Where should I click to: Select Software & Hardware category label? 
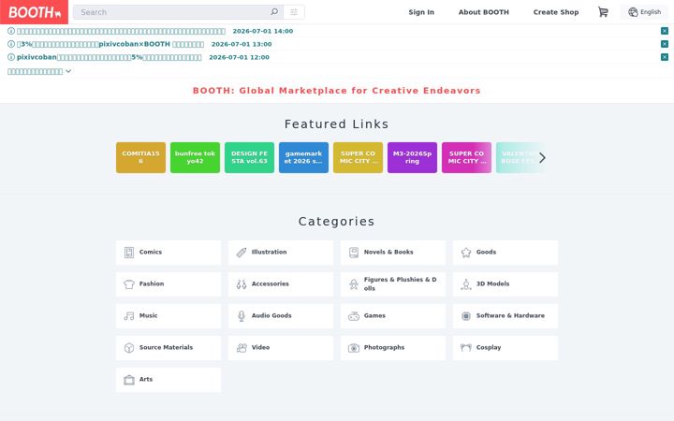click(x=510, y=316)
